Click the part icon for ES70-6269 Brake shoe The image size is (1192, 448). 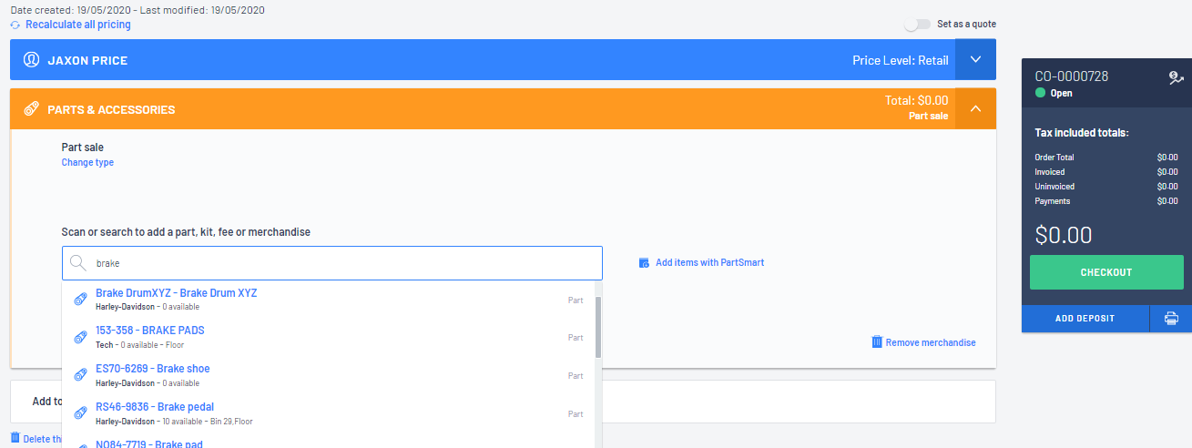pyautogui.click(x=80, y=375)
